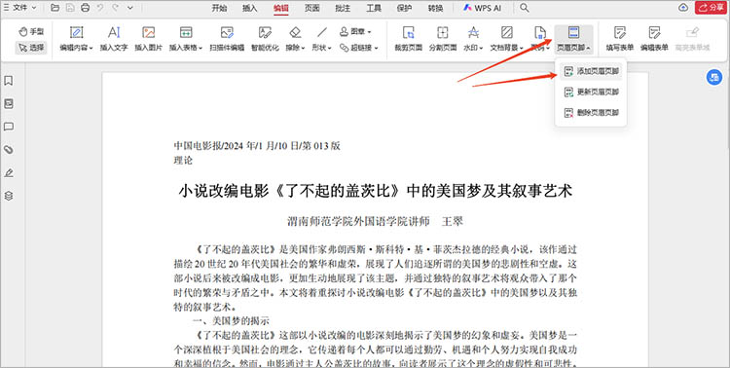
Task: Open the 编辑内容 dropdown
Action: click(76, 38)
